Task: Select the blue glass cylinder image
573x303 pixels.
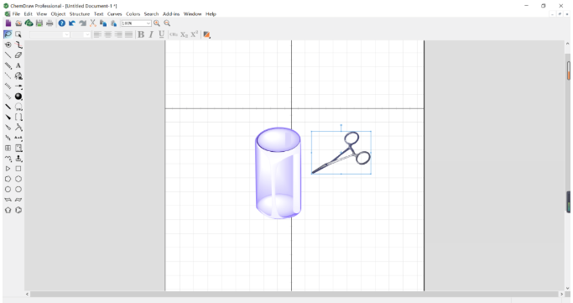Action: pyautogui.click(x=278, y=173)
